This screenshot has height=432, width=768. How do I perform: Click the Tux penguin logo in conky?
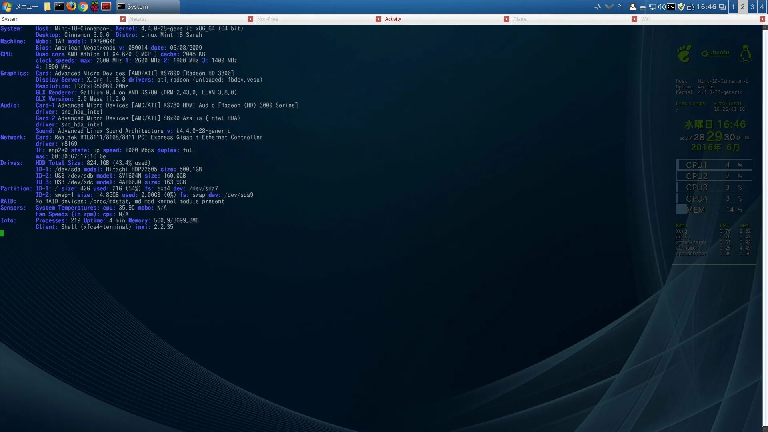pyautogui.click(x=745, y=53)
